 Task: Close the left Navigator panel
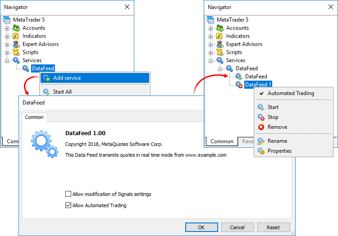pyautogui.click(x=127, y=7)
